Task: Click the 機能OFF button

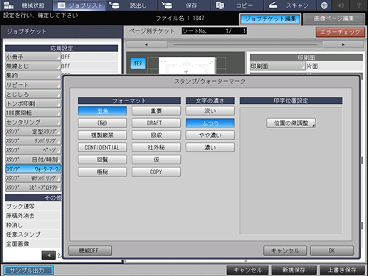Action: (90, 250)
